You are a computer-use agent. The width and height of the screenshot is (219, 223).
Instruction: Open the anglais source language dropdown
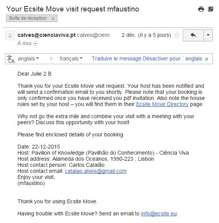click(x=28, y=59)
